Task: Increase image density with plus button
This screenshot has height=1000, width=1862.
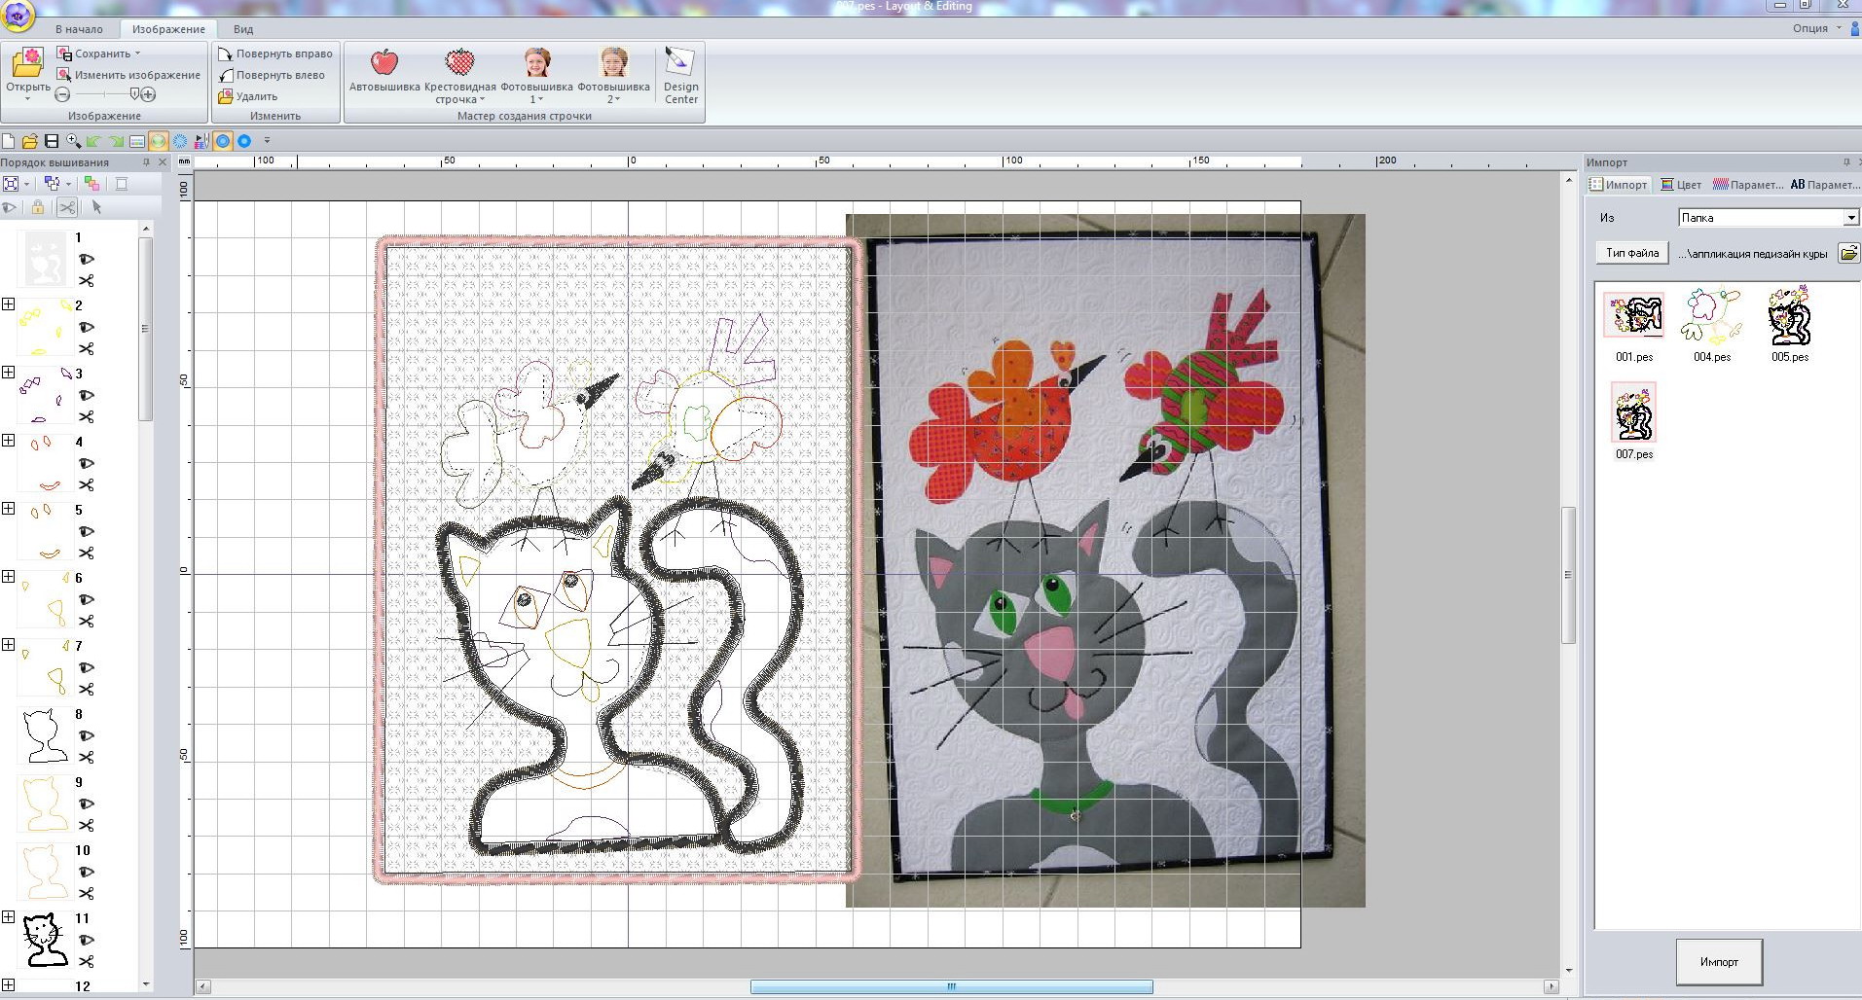Action: click(x=148, y=94)
